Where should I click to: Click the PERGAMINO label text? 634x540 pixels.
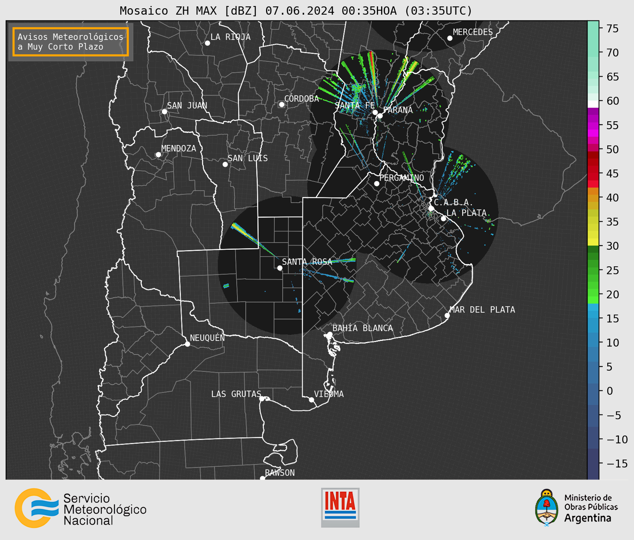(401, 178)
